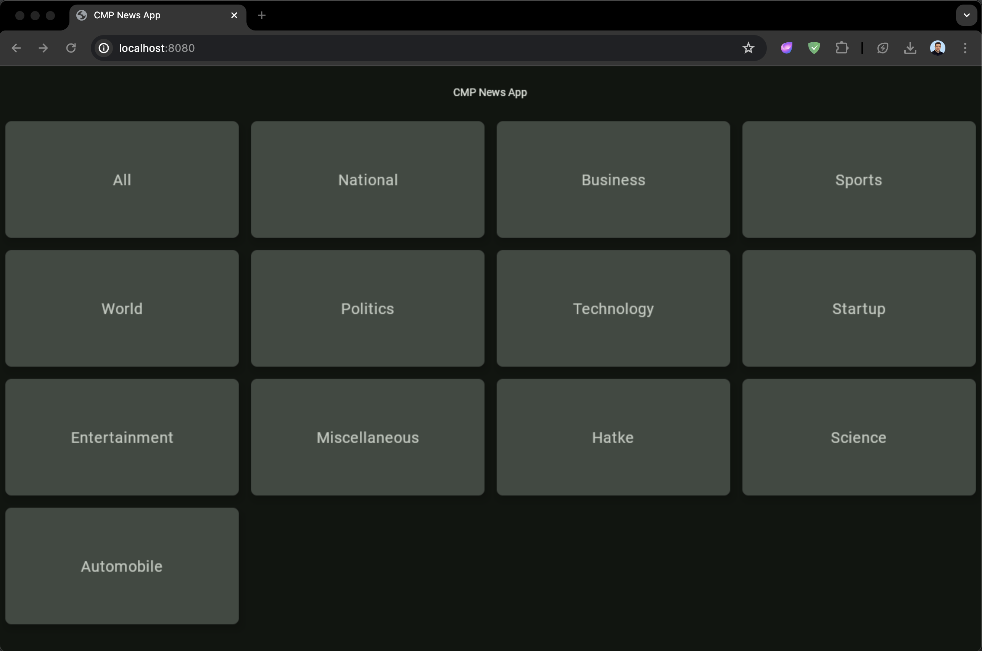Open the user profile avatar

937,48
